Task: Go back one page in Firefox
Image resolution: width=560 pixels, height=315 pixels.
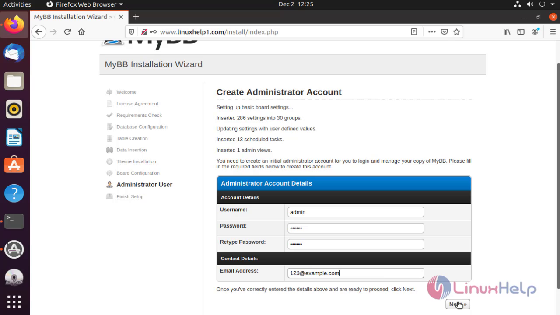Action: (x=39, y=32)
